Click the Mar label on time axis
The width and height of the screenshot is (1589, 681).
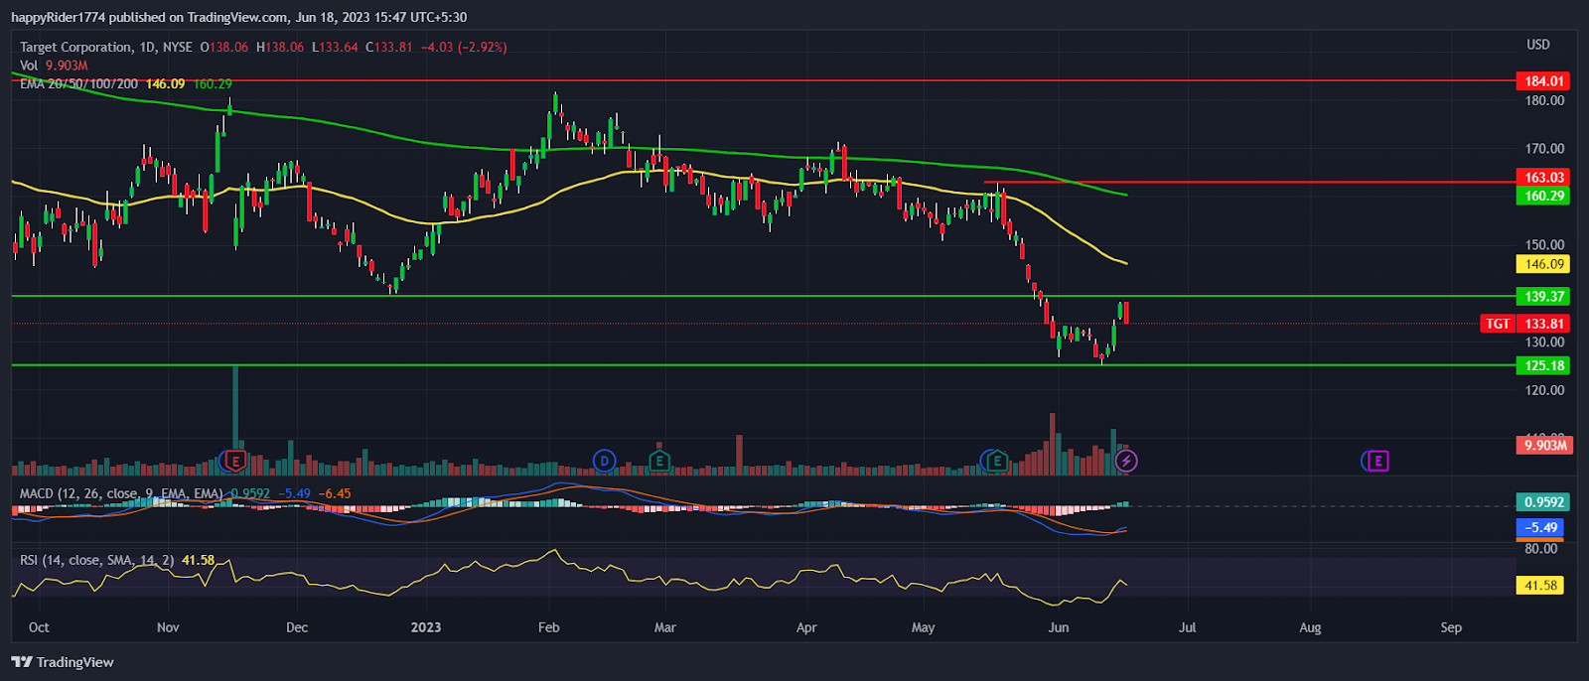point(664,627)
